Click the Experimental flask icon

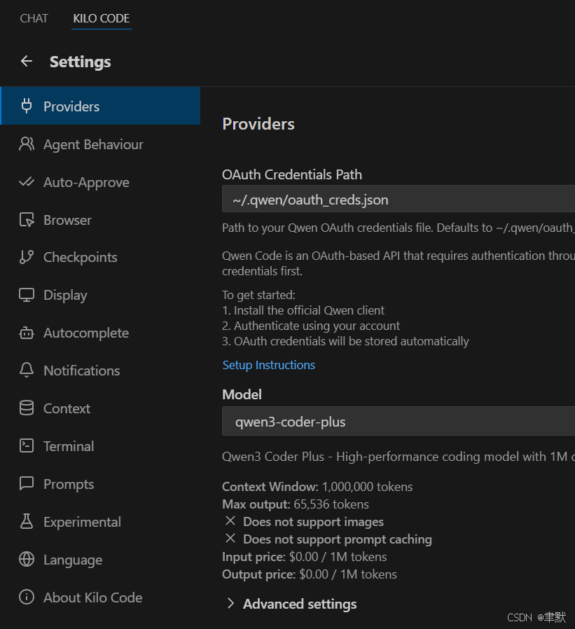pyautogui.click(x=27, y=522)
